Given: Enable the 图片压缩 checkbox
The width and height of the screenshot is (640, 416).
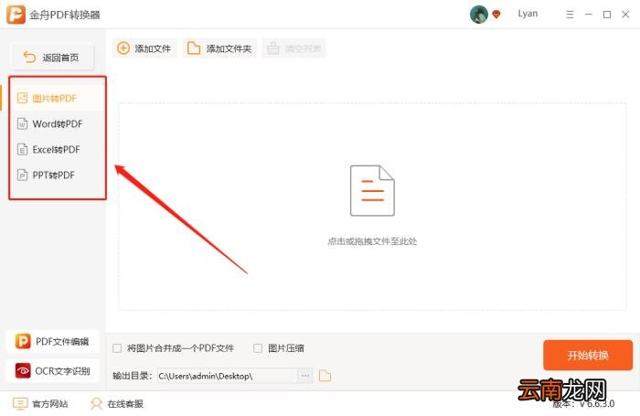Looking at the screenshot, I should click(258, 348).
